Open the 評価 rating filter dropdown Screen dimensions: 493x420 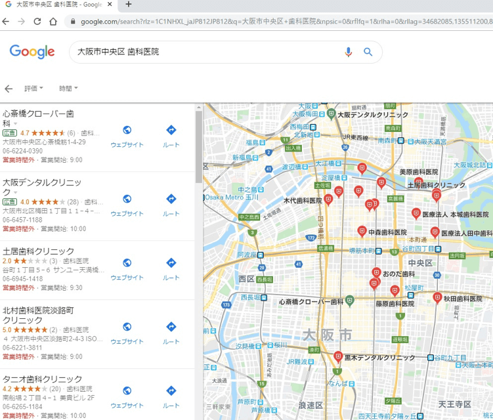(x=33, y=89)
